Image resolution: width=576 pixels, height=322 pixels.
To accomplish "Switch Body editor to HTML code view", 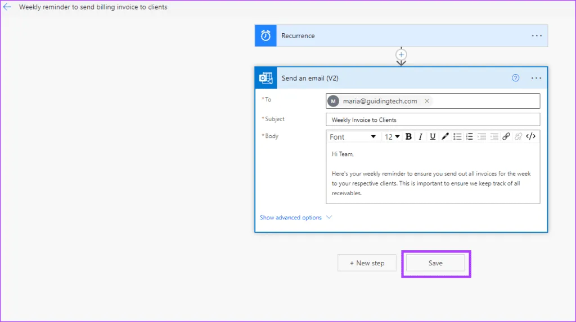I will tap(530, 137).
